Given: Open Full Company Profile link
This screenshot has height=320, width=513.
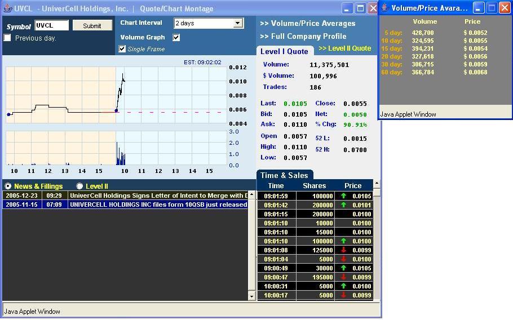Looking at the screenshot, I should [303, 36].
